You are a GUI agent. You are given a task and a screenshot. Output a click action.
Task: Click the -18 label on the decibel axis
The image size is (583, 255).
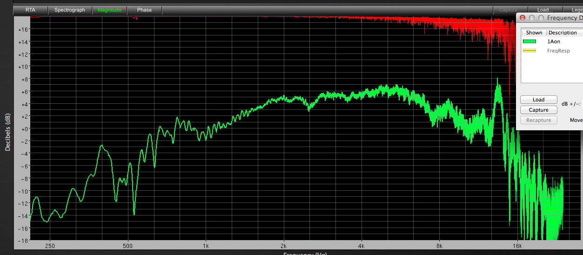coord(24,241)
